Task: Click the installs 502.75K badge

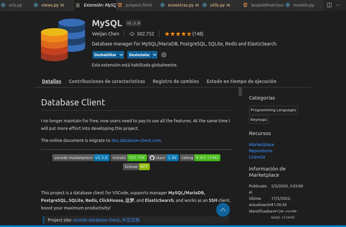Action: click(x=129, y=158)
